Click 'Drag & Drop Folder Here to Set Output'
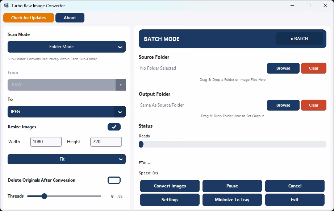 coord(233,116)
